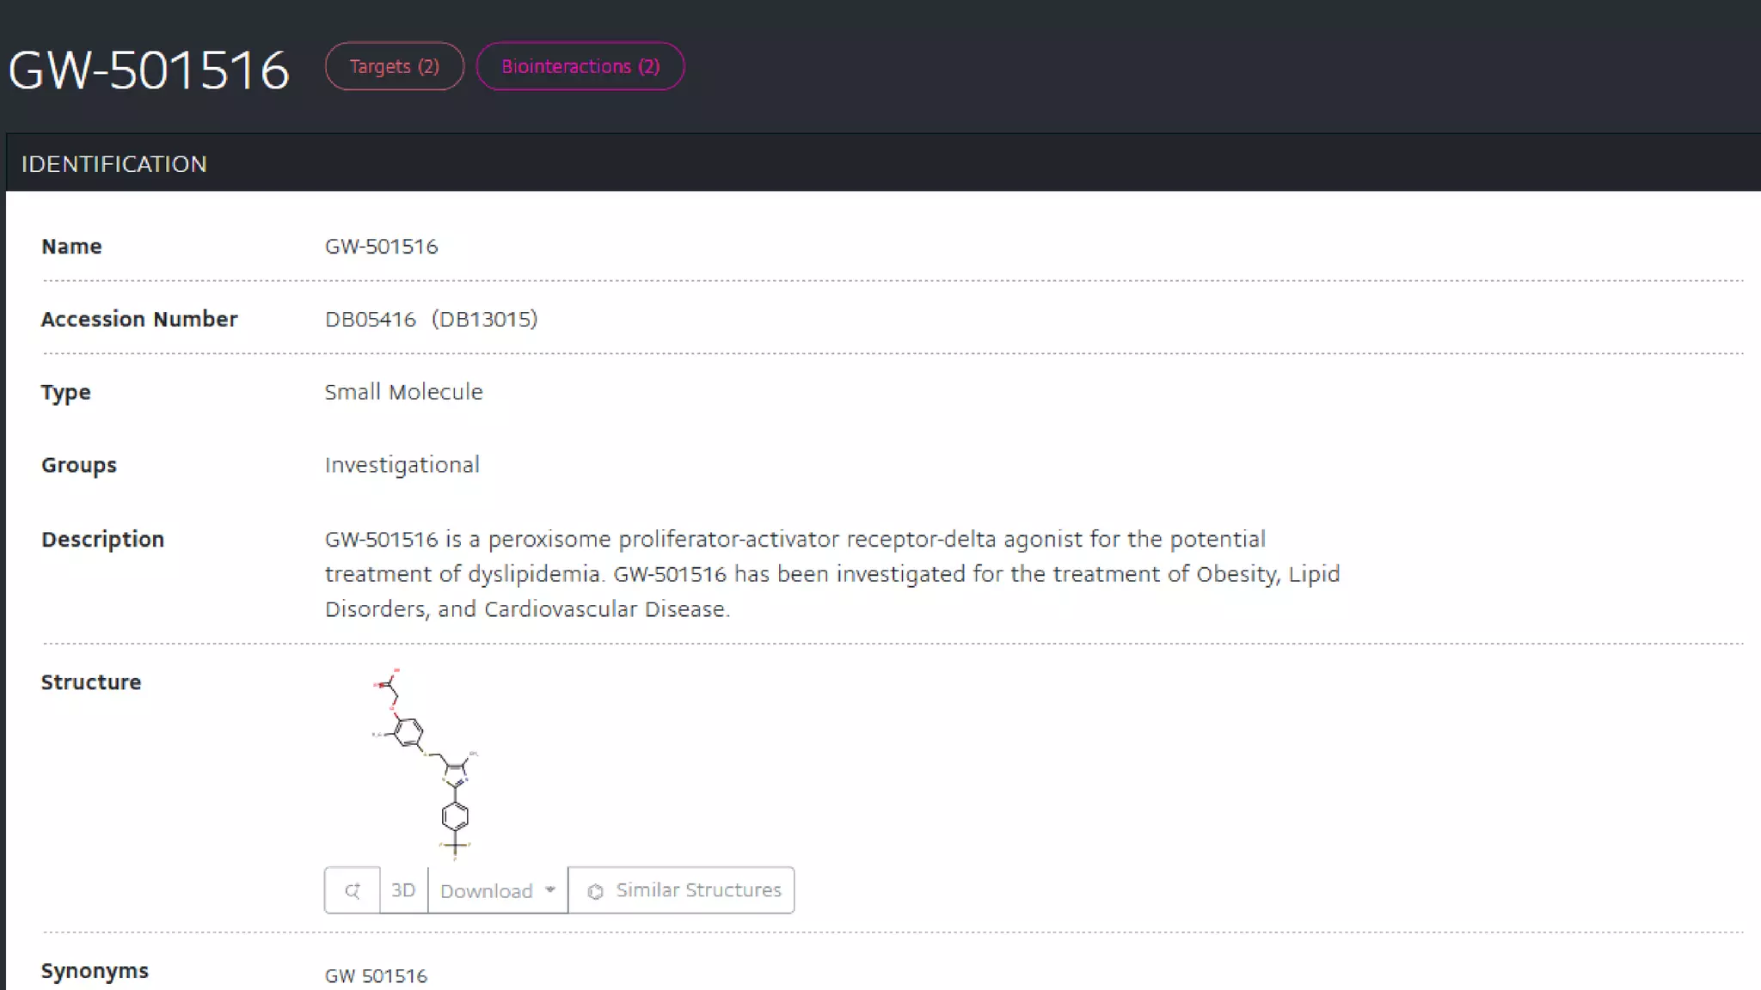Click the hexagon icon beside Similar Structures

point(595,891)
